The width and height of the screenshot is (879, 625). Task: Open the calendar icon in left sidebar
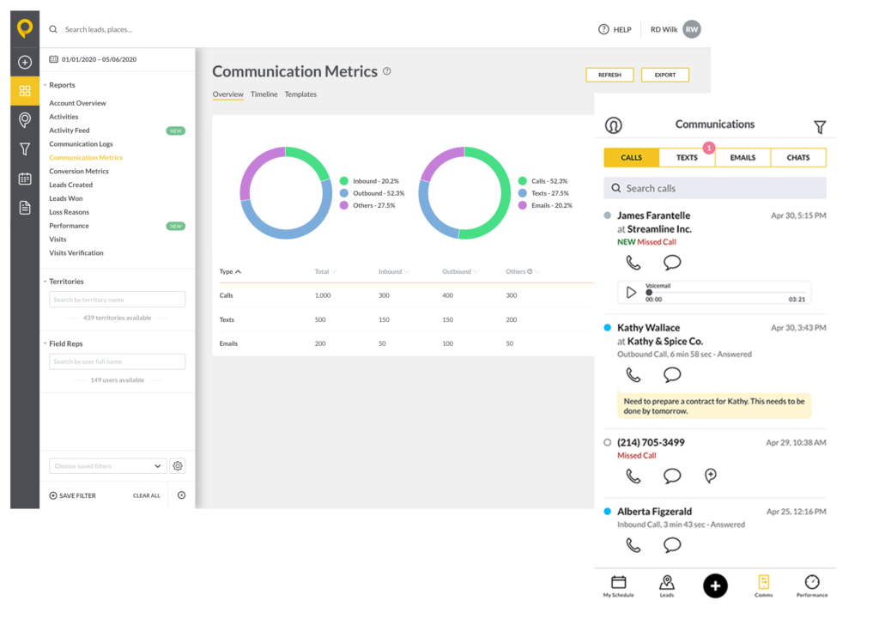tap(24, 179)
